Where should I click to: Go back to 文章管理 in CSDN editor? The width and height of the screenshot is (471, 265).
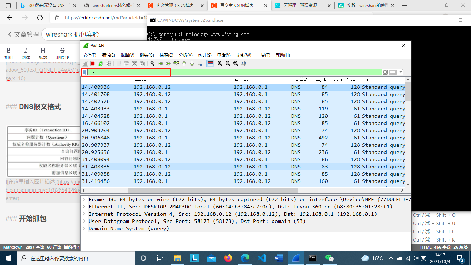(23, 35)
